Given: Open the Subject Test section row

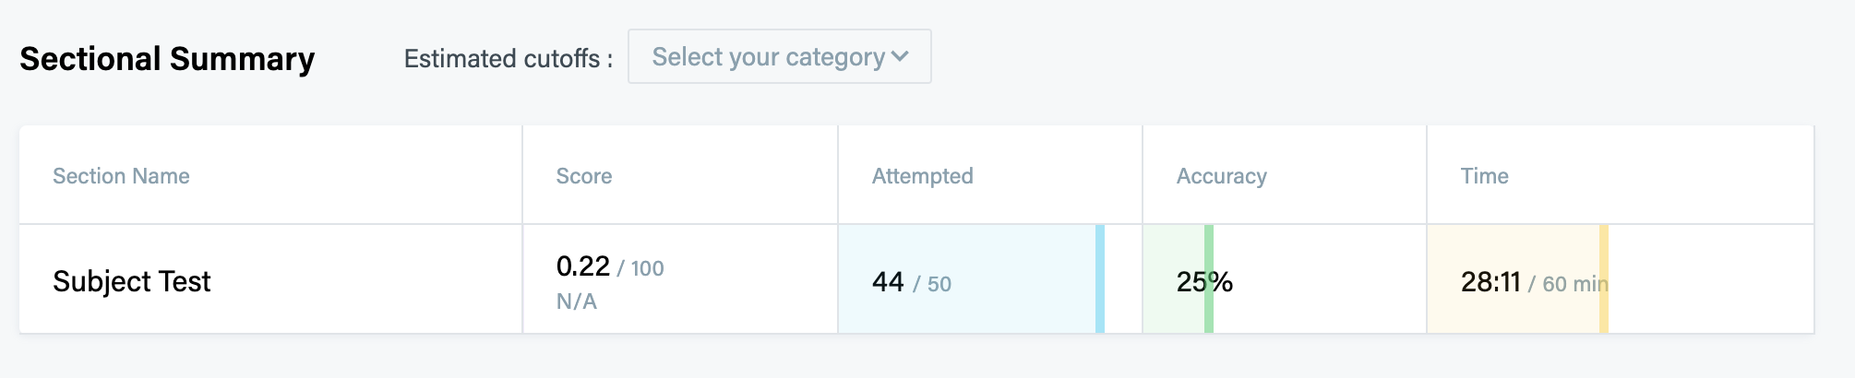Looking at the screenshot, I should pos(132,281).
